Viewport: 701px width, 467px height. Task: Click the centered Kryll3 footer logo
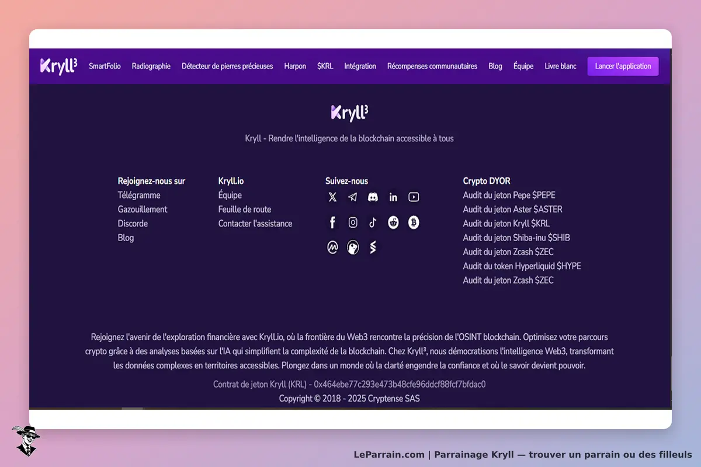349,113
